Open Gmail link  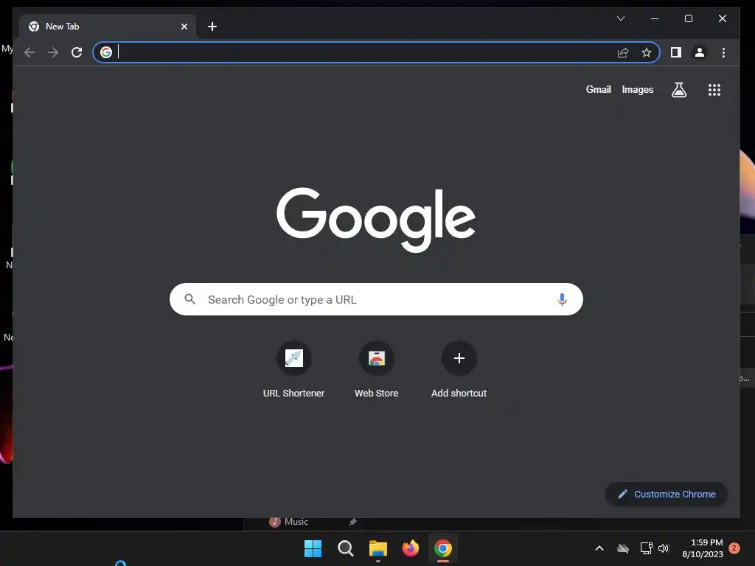coord(598,89)
